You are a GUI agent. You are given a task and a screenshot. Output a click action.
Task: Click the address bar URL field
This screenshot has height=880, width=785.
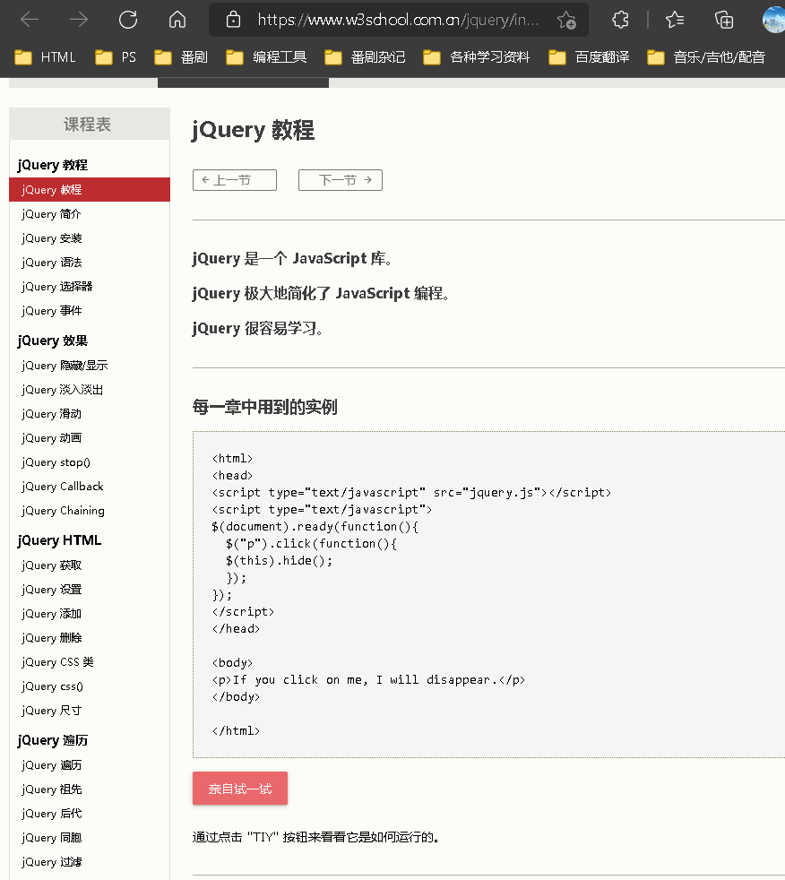point(398,21)
